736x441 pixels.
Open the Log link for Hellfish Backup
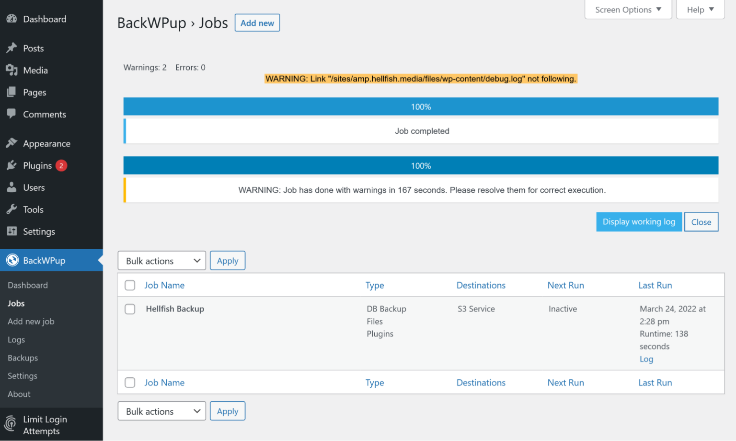point(646,359)
